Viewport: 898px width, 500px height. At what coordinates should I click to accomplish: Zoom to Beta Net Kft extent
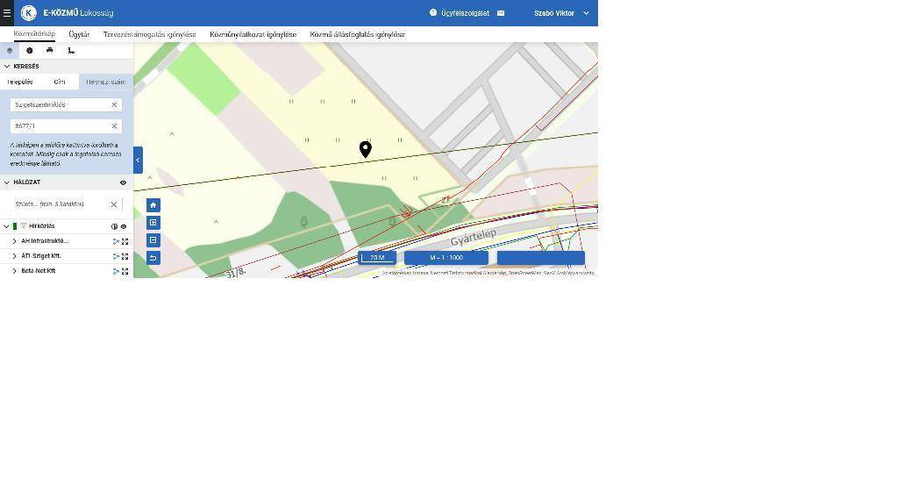tap(125, 271)
